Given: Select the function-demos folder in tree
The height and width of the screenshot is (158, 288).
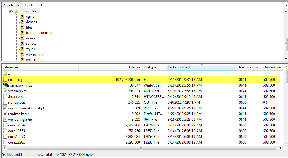Looking at the screenshot, I should (39, 33).
